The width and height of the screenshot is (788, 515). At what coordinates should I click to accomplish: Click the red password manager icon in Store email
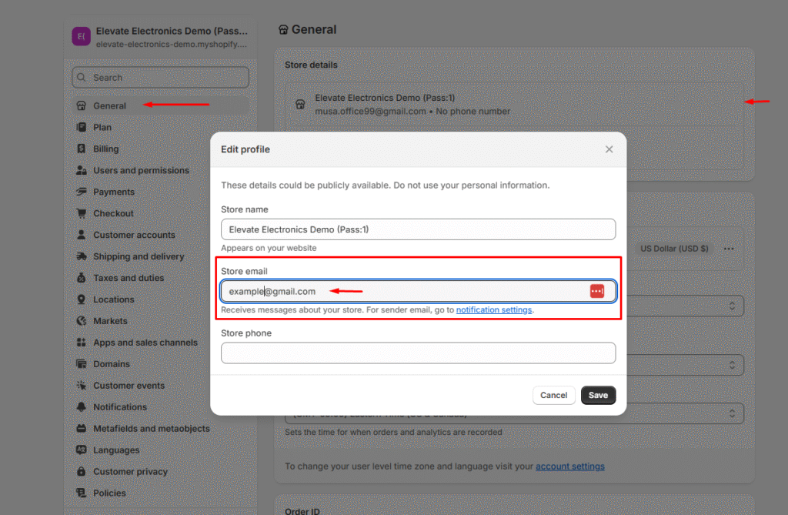tap(597, 291)
